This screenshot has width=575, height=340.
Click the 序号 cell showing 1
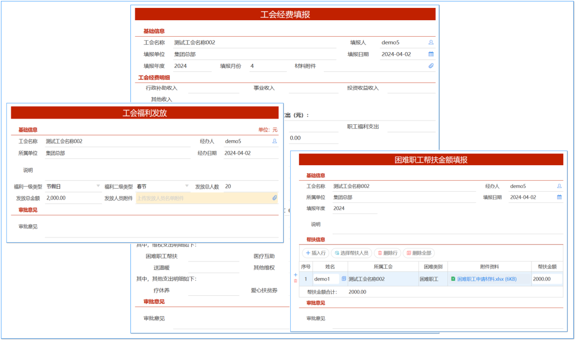[x=306, y=279]
